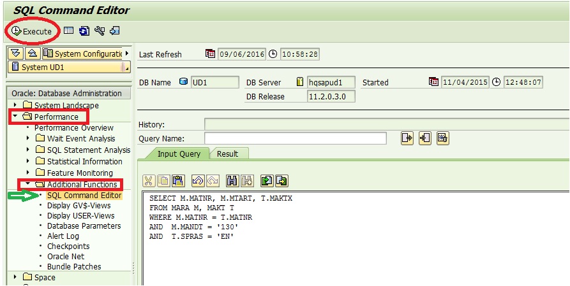Execute the SQL query
The width and height of the screenshot is (570, 286).
click(32, 31)
